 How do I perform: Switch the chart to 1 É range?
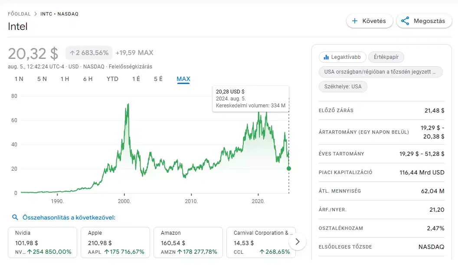coord(136,79)
